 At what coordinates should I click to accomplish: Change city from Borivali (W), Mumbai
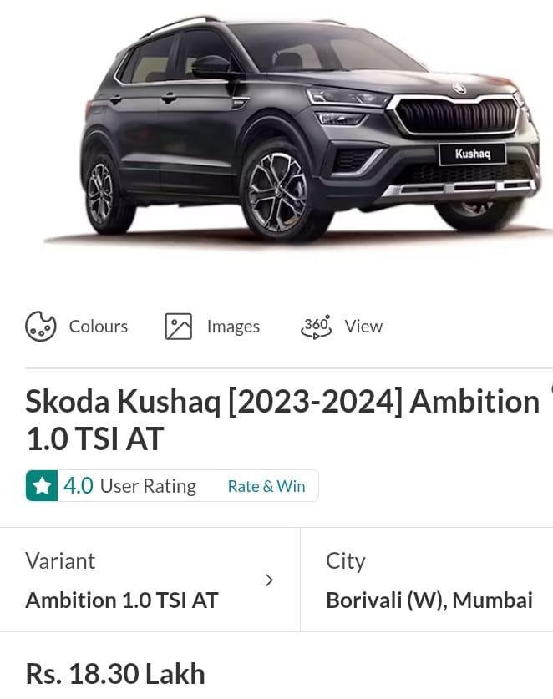(x=429, y=600)
